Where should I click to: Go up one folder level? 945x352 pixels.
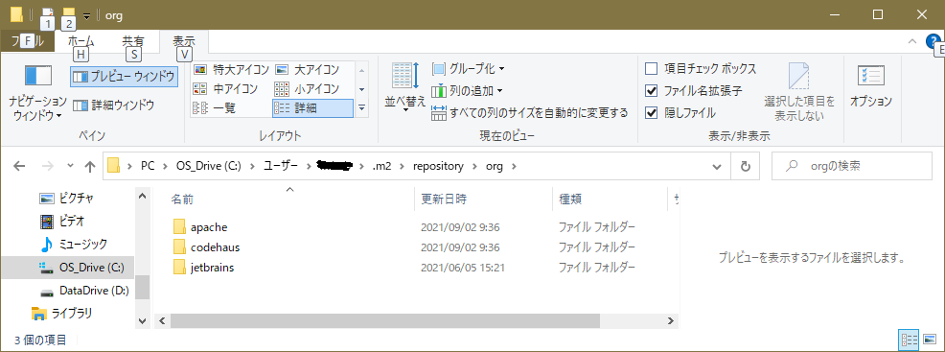[x=90, y=166]
